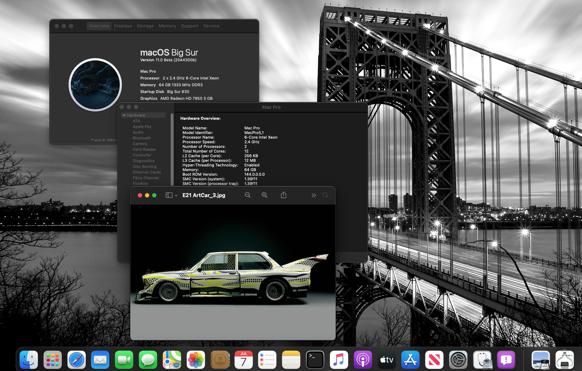This screenshot has width=582, height=371.
Task: Select the Support tab
Action: point(189,26)
